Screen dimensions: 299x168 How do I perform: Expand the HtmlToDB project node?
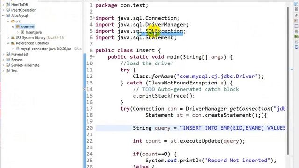tap(3, 5)
